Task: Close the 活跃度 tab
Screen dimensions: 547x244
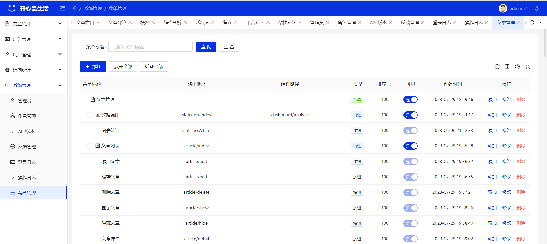Action: pos(213,22)
